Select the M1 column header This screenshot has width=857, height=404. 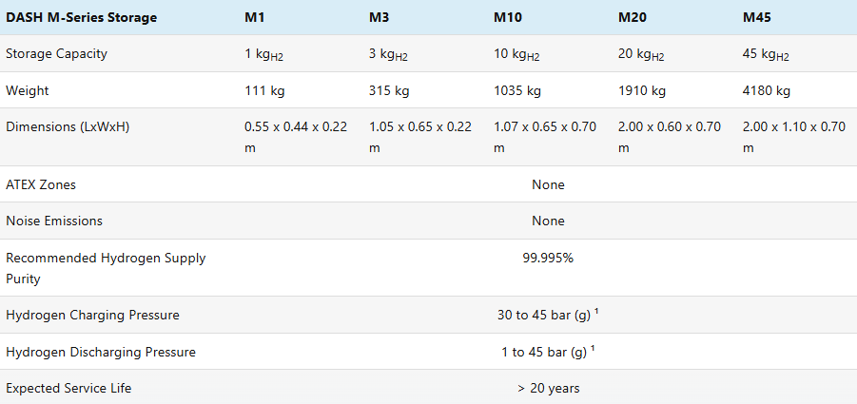coord(255,17)
